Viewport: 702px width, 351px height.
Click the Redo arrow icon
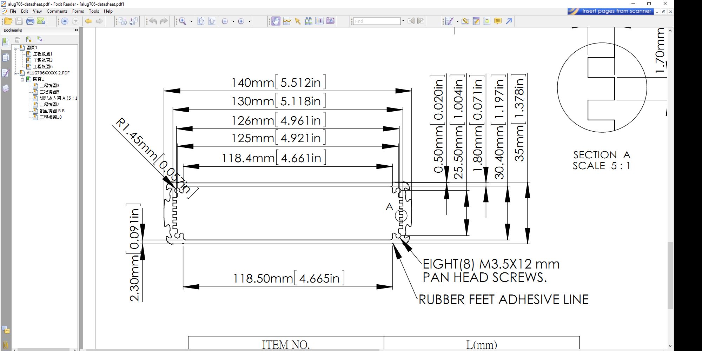(164, 21)
